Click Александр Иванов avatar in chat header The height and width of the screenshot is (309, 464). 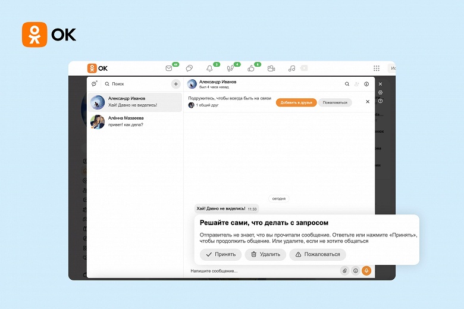pos(192,85)
